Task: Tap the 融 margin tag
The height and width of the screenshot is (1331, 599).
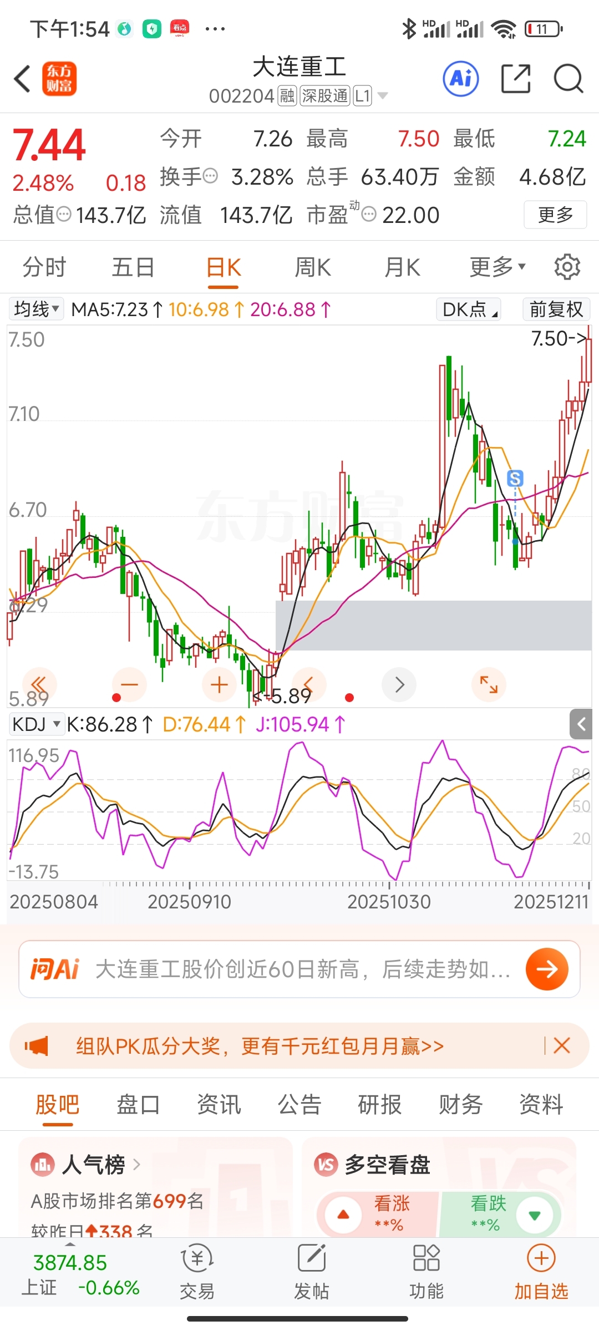Action: click(287, 96)
